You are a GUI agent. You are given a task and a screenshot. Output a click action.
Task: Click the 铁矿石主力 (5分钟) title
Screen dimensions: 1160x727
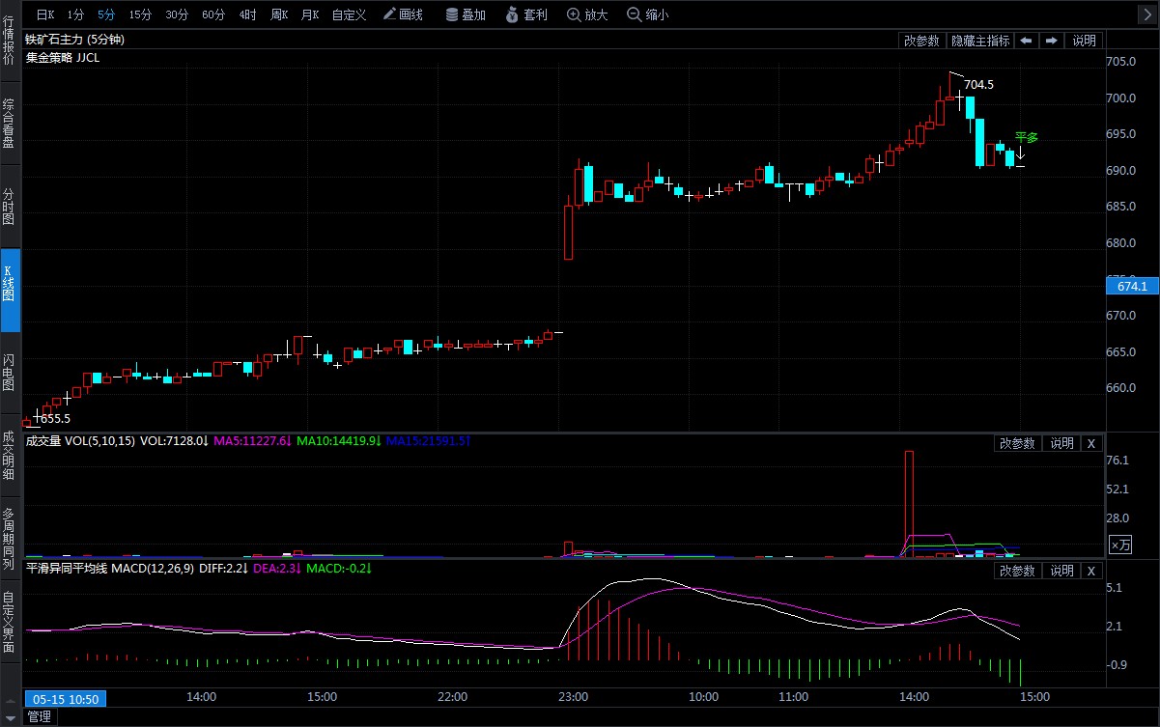74,40
